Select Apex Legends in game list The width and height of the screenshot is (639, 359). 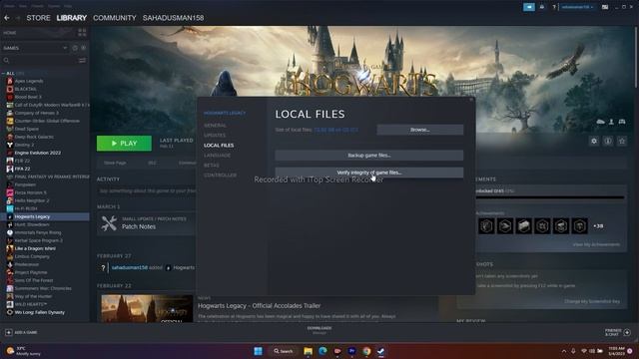[x=29, y=81]
